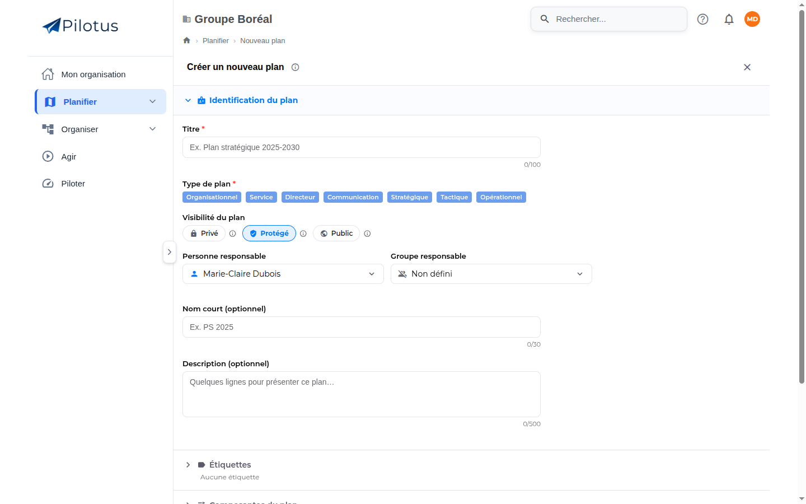
Task: Toggle the Communication plan type chip
Action: click(x=353, y=197)
